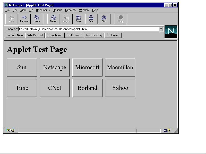
Task: Click the Macmillan applet button
Action: click(x=120, y=68)
